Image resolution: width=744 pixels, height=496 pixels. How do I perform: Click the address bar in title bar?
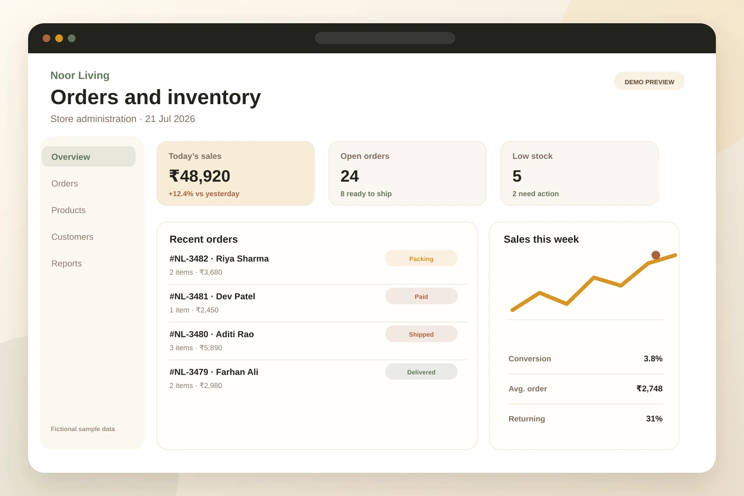[x=385, y=38]
